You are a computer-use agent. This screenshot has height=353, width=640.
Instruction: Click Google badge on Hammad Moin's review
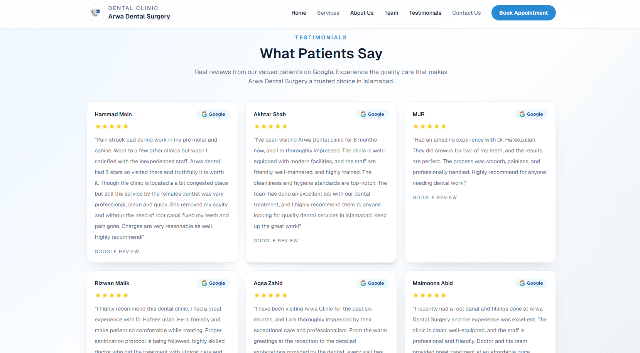213,114
